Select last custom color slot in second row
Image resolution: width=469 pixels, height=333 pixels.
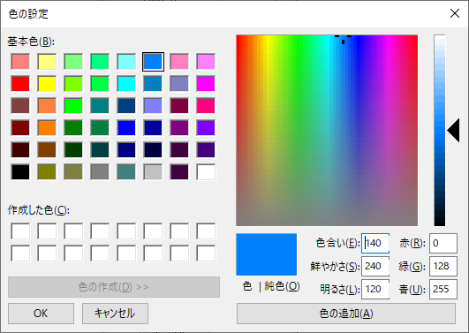206,254
